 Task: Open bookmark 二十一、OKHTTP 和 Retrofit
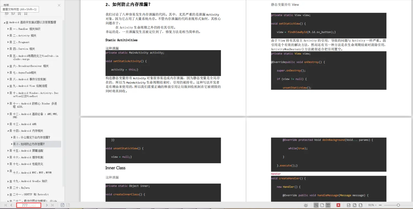click(x=31, y=194)
